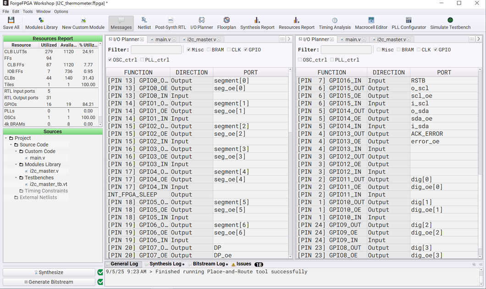The width and height of the screenshot is (486, 289).
Task: Open the Macrocell Editor
Action: click(371, 23)
